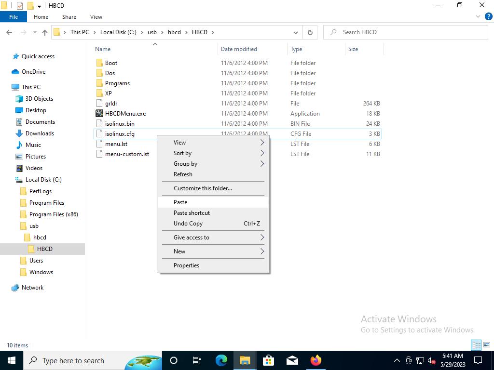The width and height of the screenshot is (494, 370).
Task: Open Firefox from the taskbar
Action: 316,360
